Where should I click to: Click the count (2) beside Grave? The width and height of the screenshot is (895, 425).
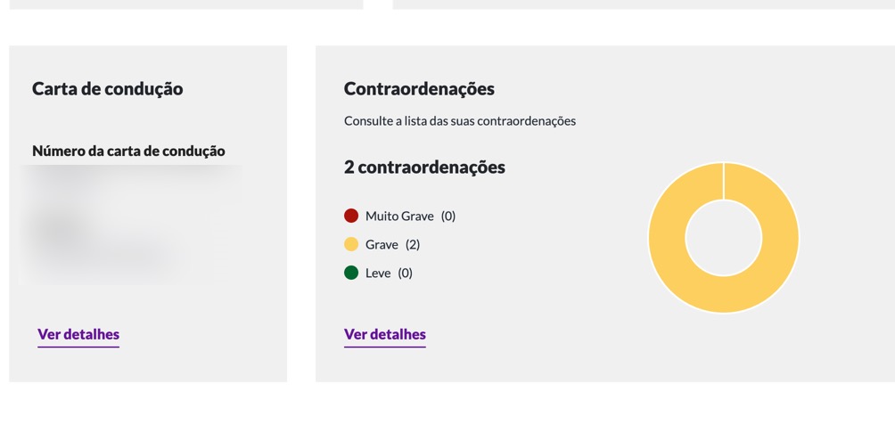(413, 244)
